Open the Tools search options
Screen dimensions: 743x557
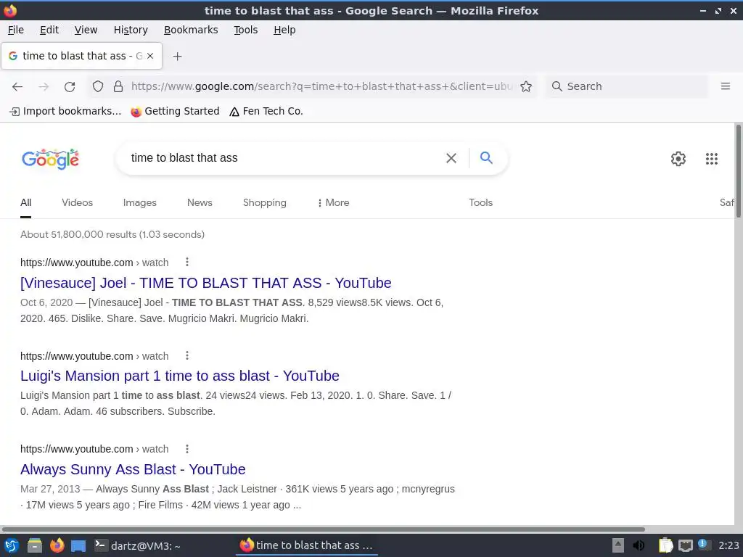coord(480,203)
